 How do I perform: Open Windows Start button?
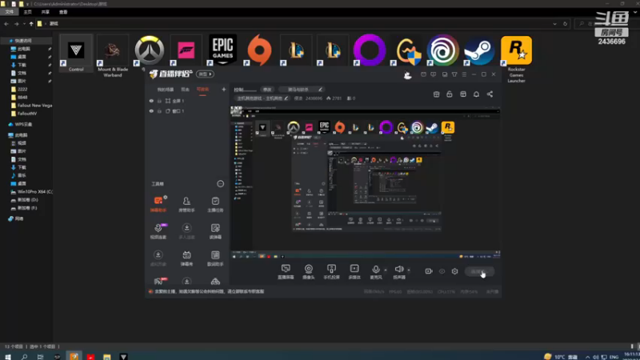[8, 356]
